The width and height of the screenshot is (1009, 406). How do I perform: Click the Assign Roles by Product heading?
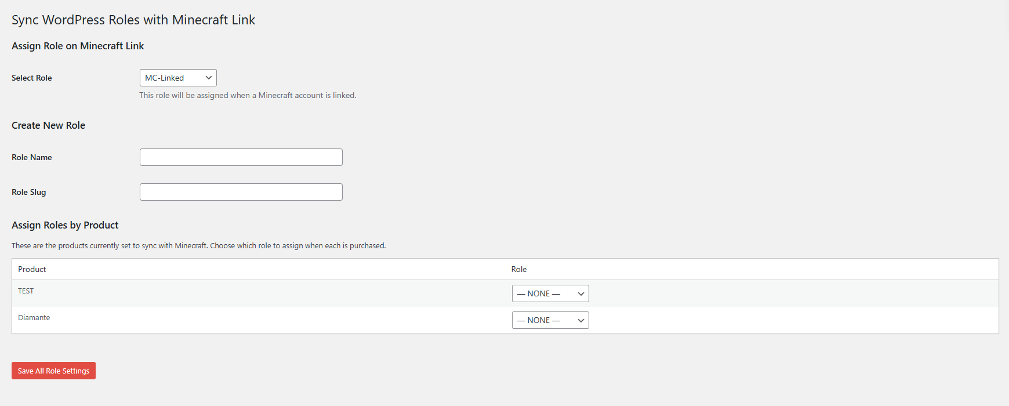[65, 225]
